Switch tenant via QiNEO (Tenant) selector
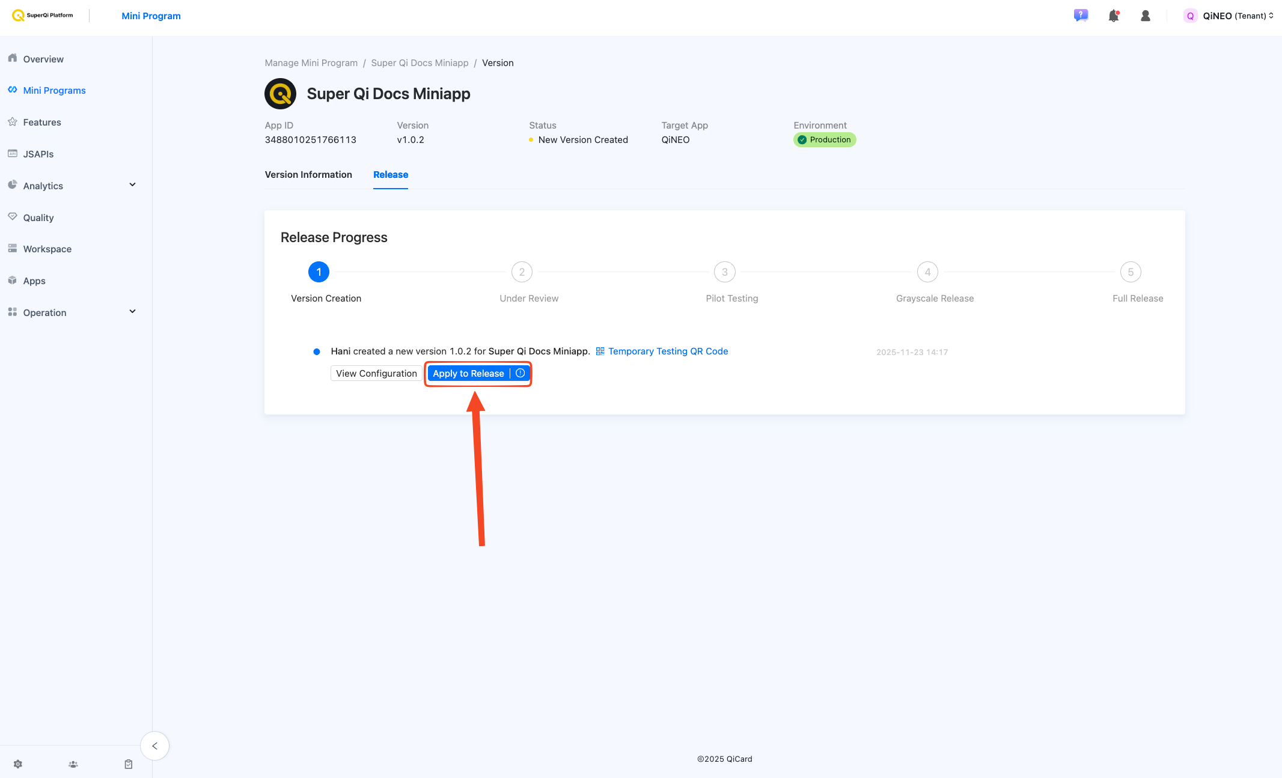 (1238, 16)
